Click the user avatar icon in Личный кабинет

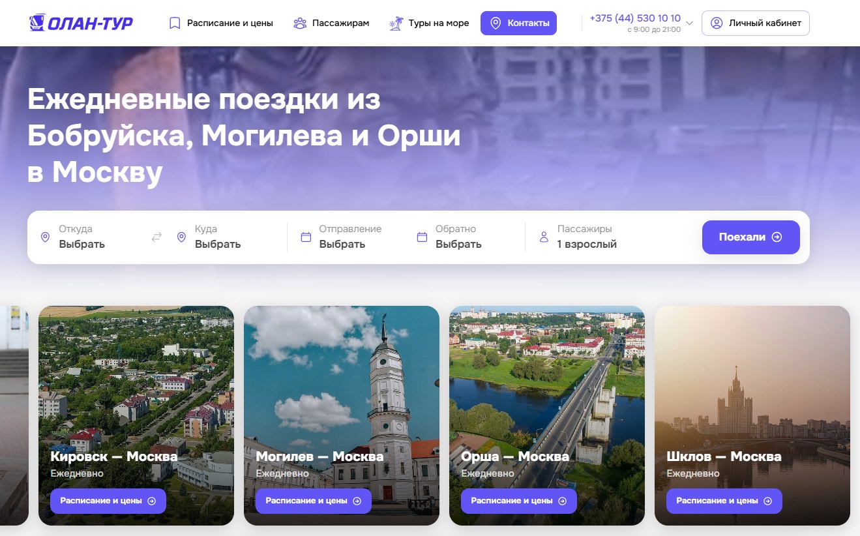tap(717, 23)
